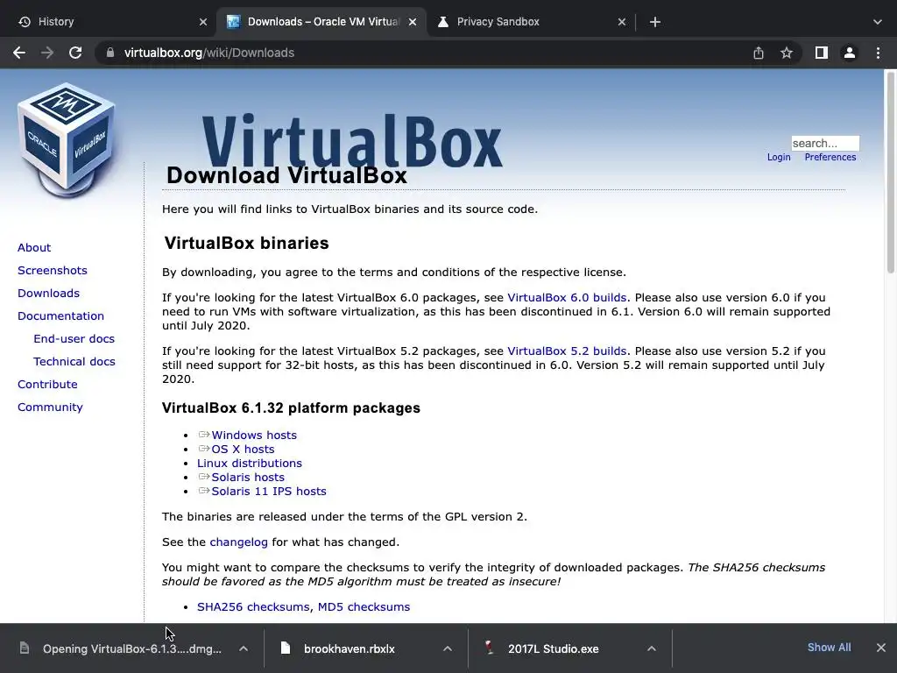Download the Solaris 11 IPS hosts package
The width and height of the screenshot is (897, 673).
[x=269, y=492]
